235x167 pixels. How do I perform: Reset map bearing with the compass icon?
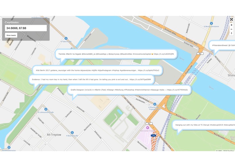click(x=231, y=33)
